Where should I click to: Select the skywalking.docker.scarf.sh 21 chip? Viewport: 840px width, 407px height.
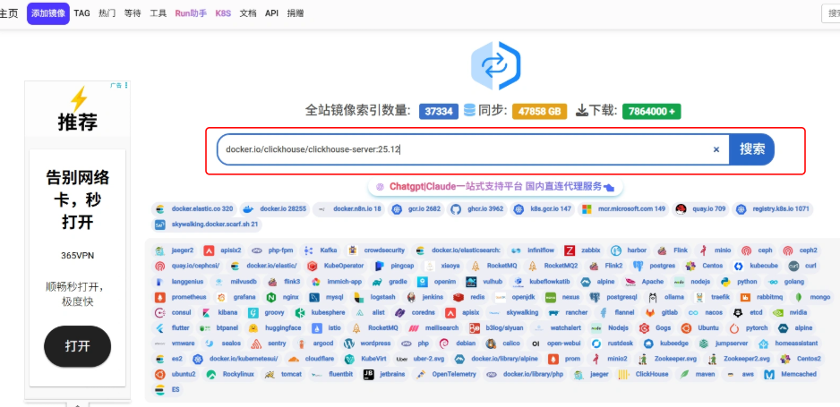click(x=207, y=225)
